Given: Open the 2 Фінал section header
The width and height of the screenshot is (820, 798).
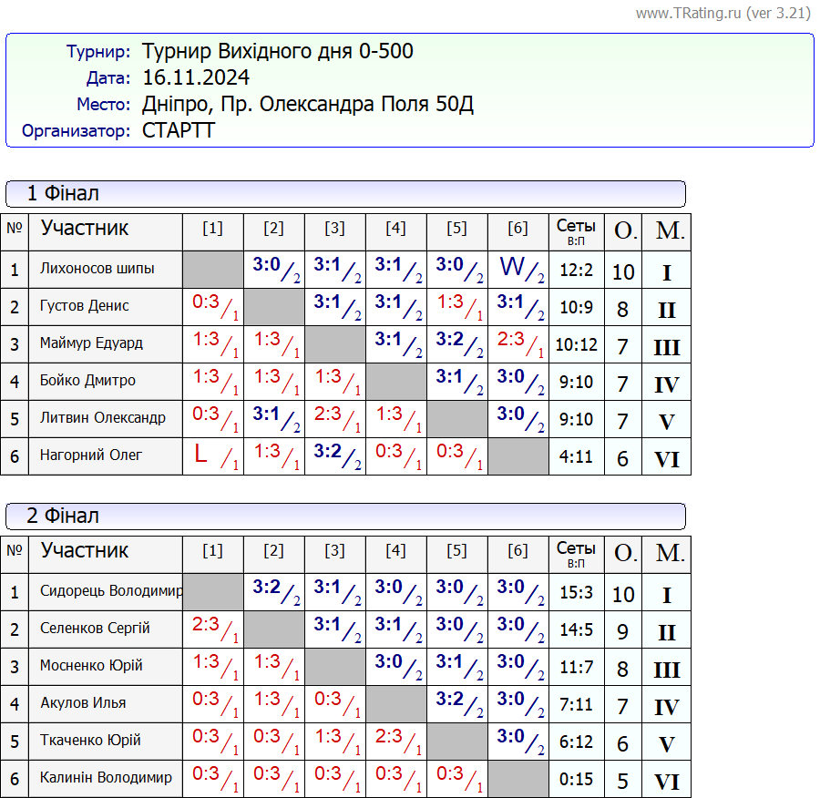Looking at the screenshot, I should 63,516.
